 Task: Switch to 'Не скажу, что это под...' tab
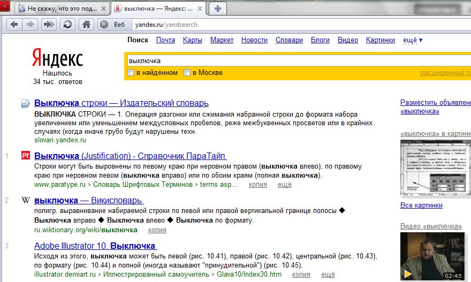pos(62,9)
